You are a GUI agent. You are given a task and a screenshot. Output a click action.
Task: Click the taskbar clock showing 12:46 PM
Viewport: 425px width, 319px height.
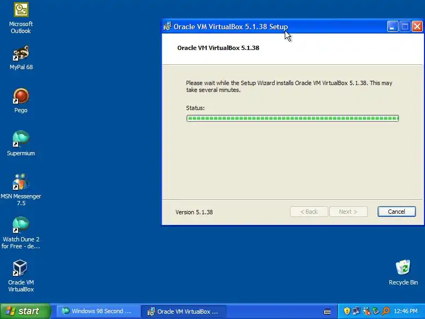405,311
